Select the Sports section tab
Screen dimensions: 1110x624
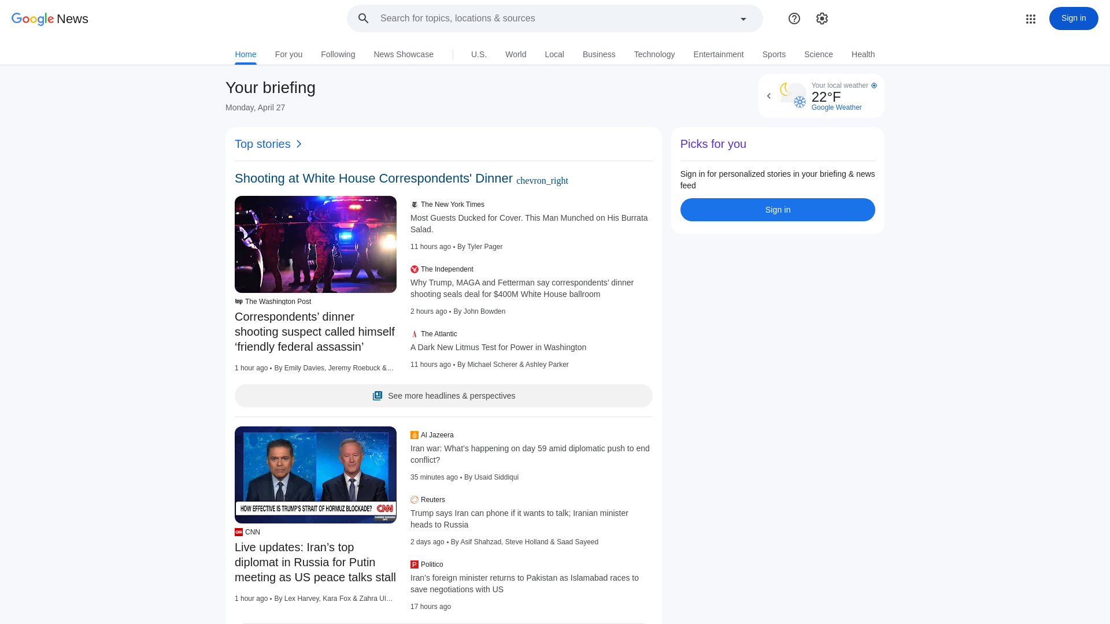pos(774,54)
